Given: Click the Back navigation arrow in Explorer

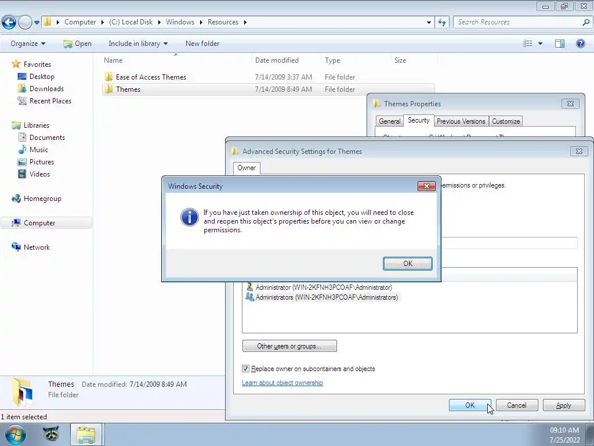Looking at the screenshot, I should pyautogui.click(x=9, y=22).
